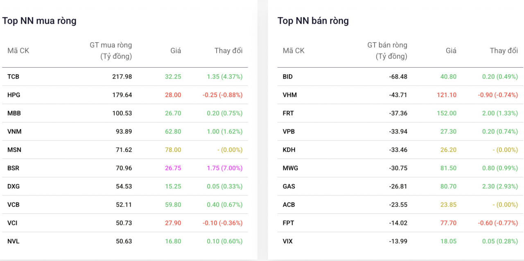Select the TCB ticker symbol
The width and height of the screenshot is (524, 261).
coord(13,76)
